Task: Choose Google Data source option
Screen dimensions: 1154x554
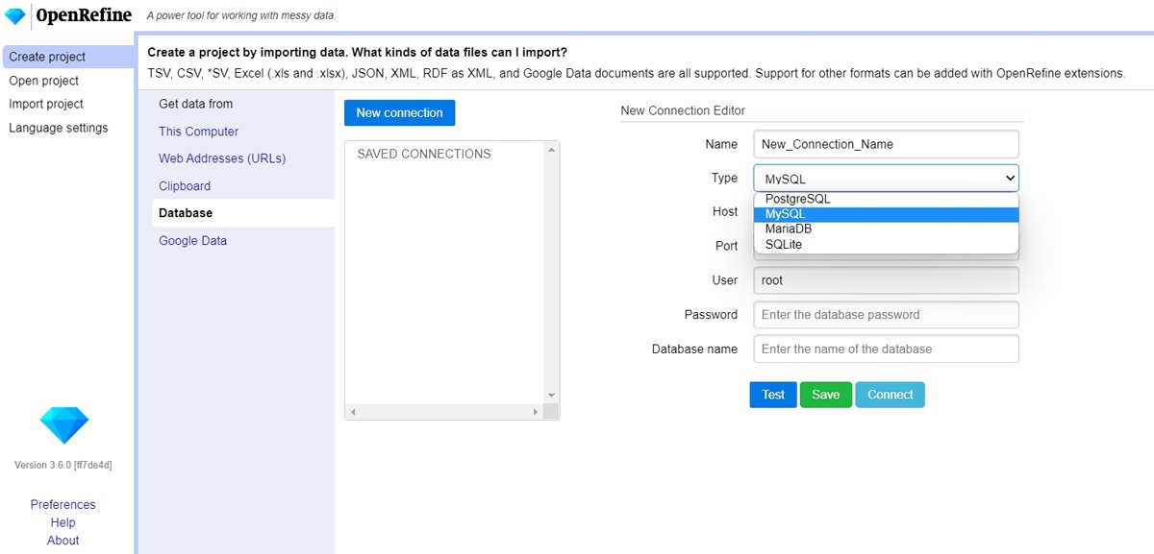Action: point(192,241)
